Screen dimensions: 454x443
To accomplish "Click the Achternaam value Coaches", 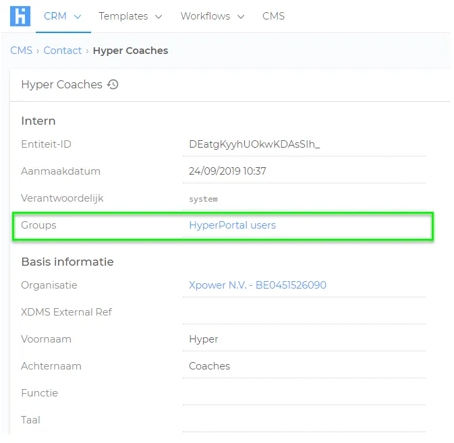I will (209, 366).
